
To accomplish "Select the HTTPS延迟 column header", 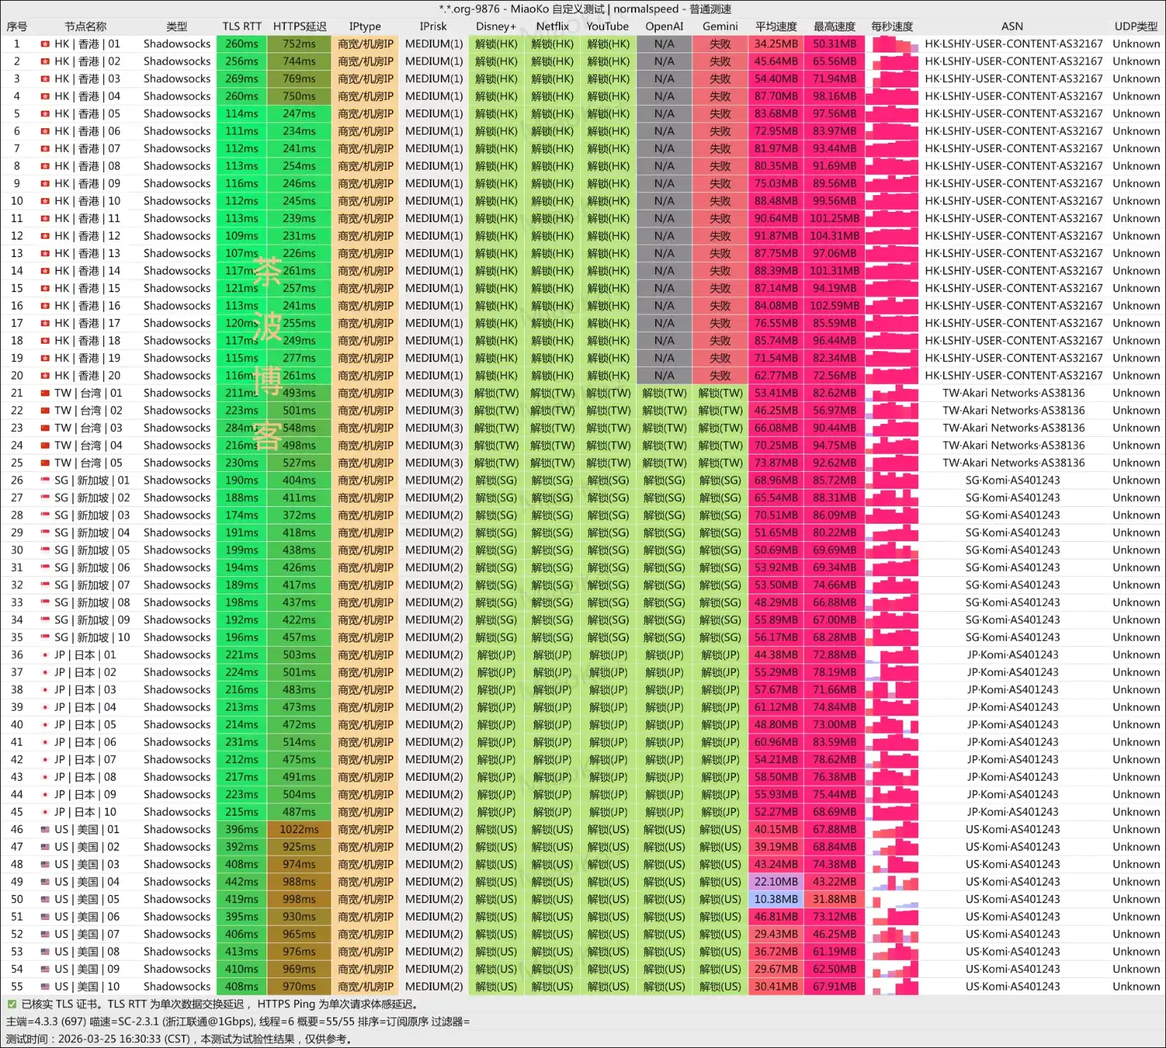I will (x=300, y=26).
